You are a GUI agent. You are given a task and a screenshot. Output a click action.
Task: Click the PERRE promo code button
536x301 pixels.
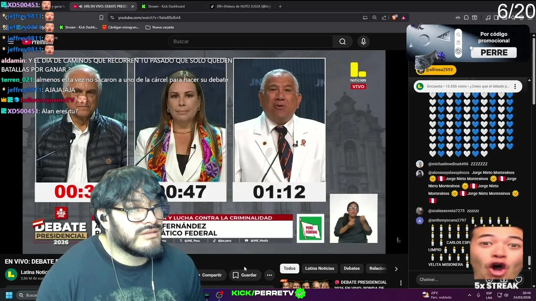click(x=494, y=53)
